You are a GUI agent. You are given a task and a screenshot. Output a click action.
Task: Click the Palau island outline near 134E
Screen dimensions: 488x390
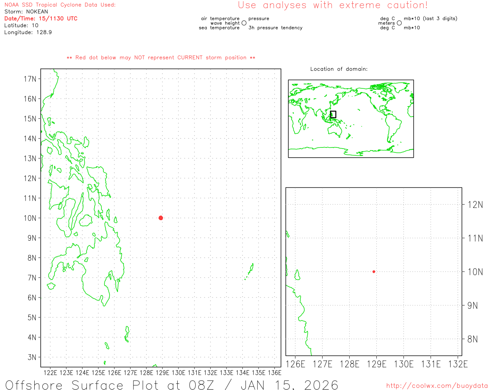click(x=250, y=270)
